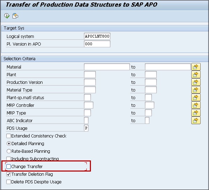Open multiple selection for MRP Type
209x190 pixels.
tap(196, 113)
